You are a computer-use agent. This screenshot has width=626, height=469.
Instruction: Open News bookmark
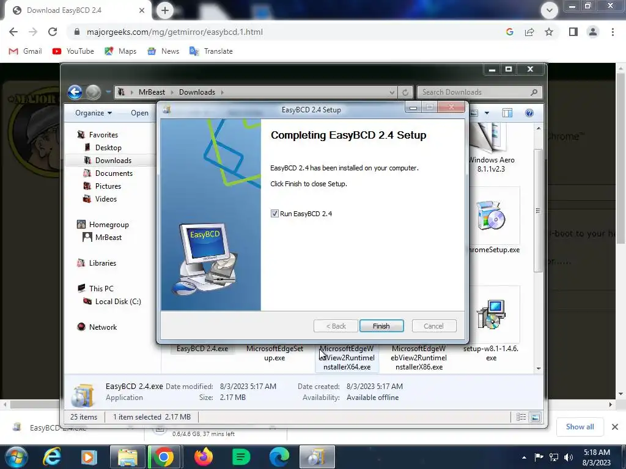click(x=163, y=51)
